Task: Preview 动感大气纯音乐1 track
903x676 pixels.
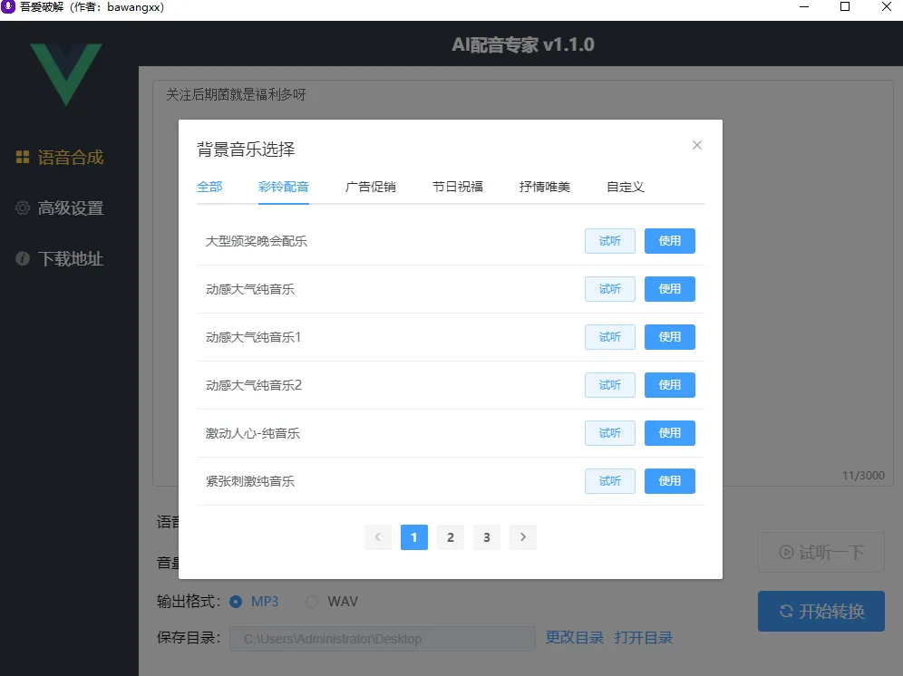Action: click(610, 337)
